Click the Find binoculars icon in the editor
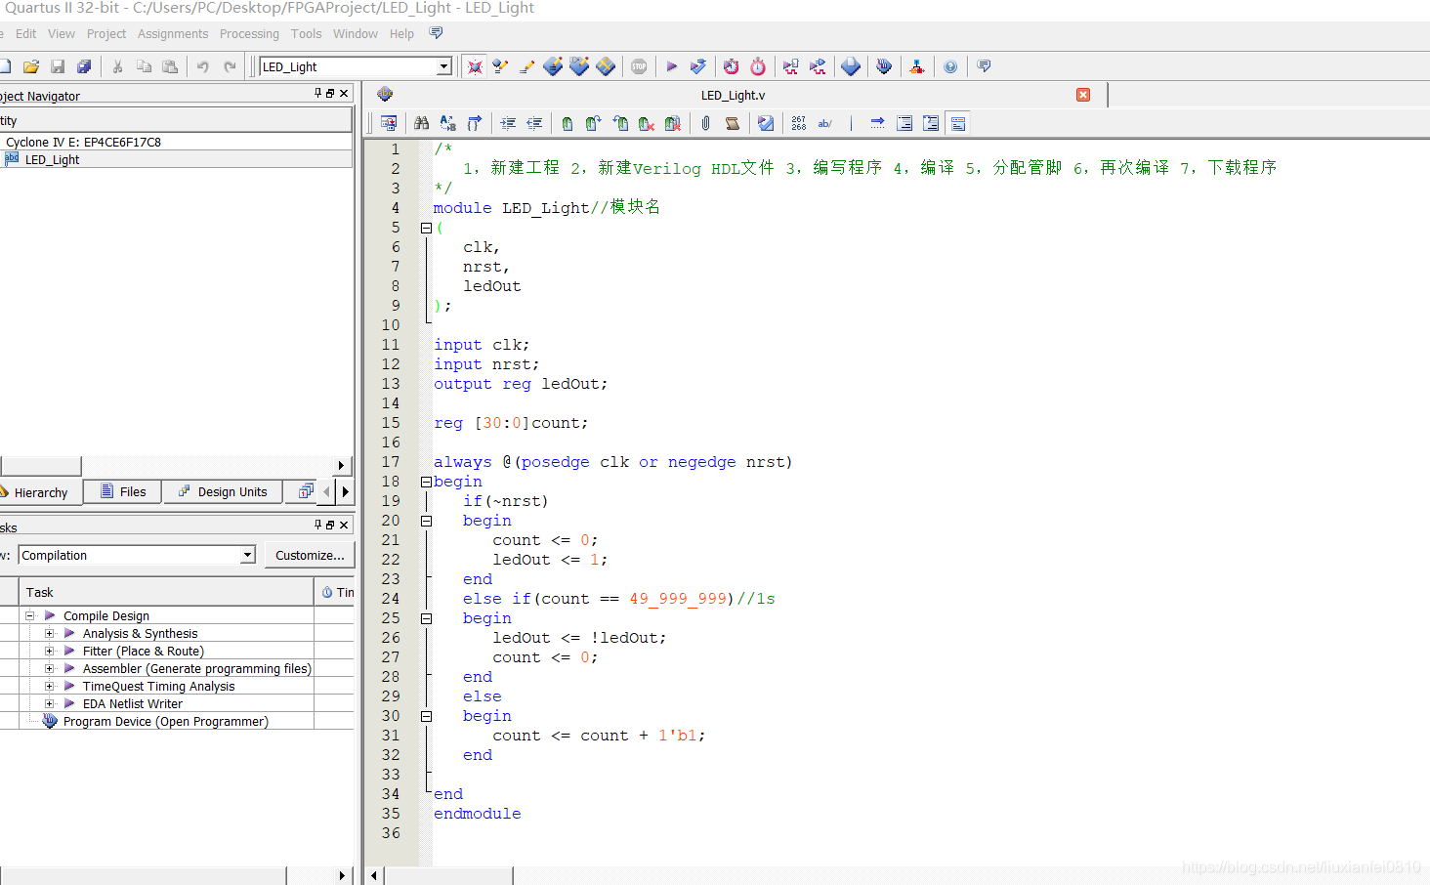This screenshot has height=885, width=1430. pos(421,123)
